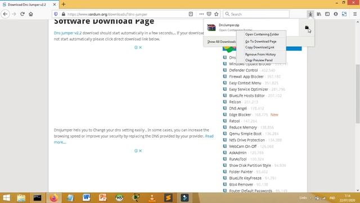View site padlock security info

[64, 14]
